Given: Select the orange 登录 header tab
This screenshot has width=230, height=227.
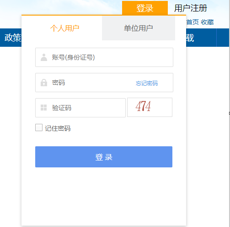Looking at the screenshot, I should pos(145,8).
